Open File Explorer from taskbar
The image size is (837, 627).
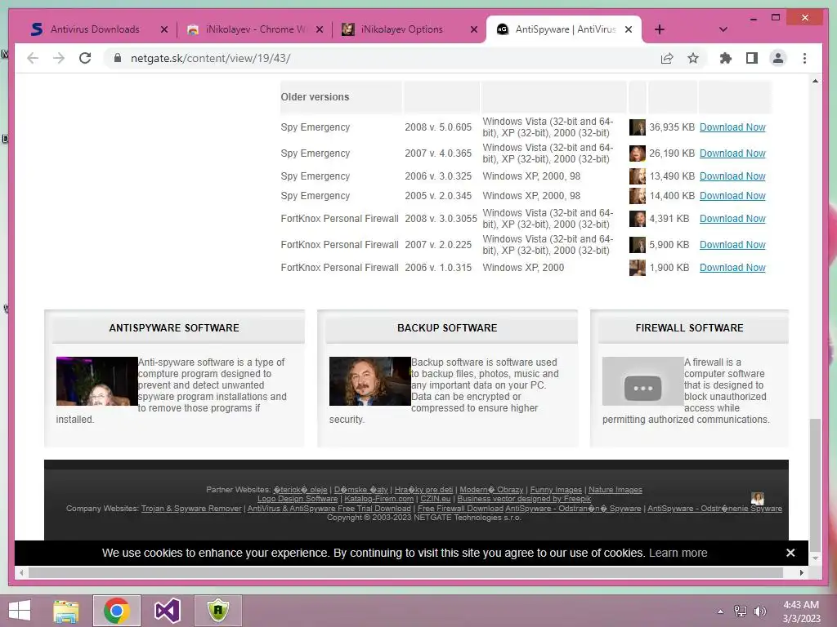tap(65, 611)
